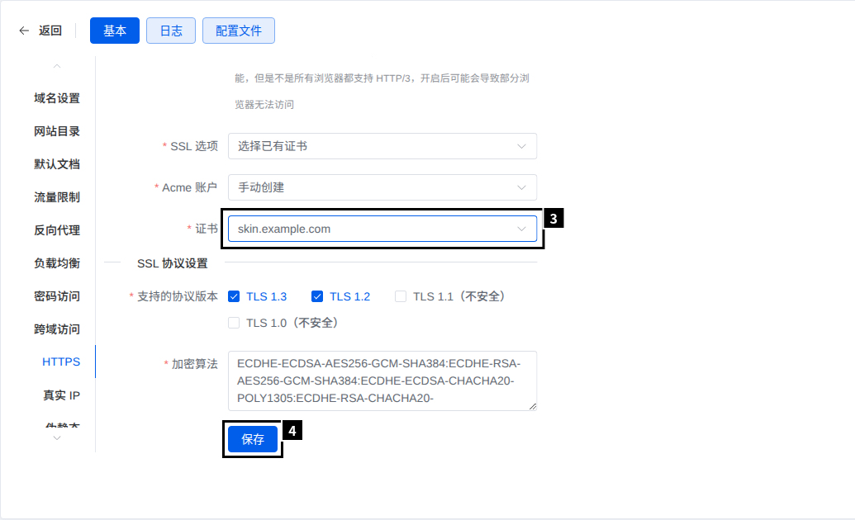Screen dimensions: 855x520
Task: Open the 日志 tab
Action: point(171,31)
